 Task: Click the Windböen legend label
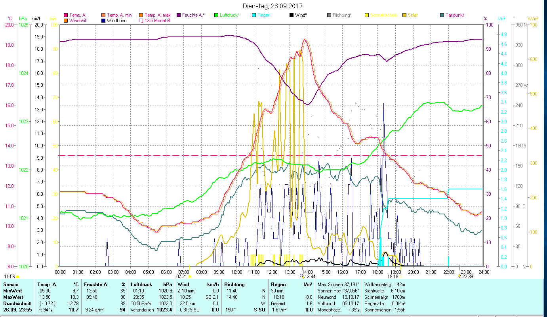pos(117,21)
